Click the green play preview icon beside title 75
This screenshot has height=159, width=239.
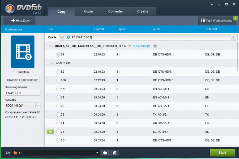tap(50, 132)
